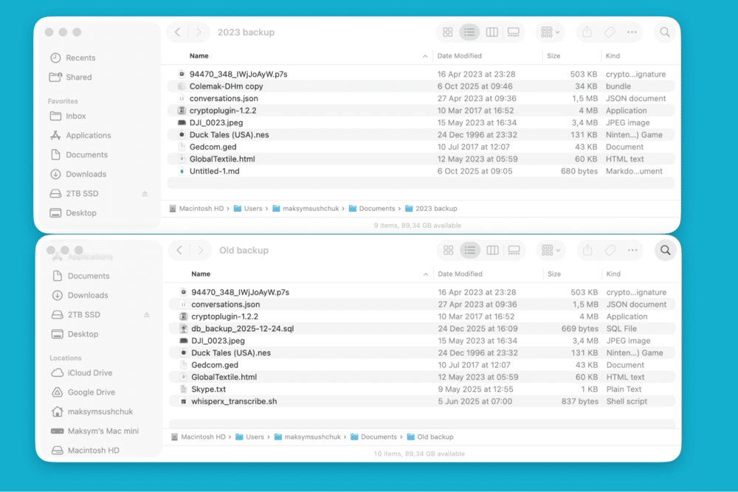This screenshot has width=738, height=492.
Task: Select list view in 2023 backup window
Action: [x=469, y=32]
